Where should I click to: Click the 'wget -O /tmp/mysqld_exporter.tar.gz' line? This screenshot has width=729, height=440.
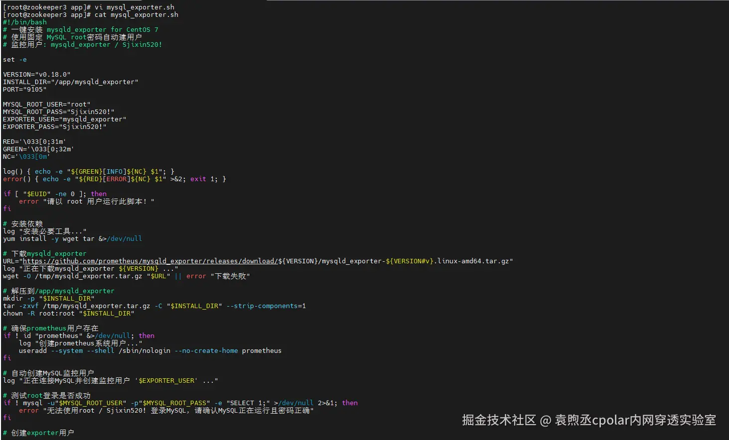pyautogui.click(x=127, y=276)
